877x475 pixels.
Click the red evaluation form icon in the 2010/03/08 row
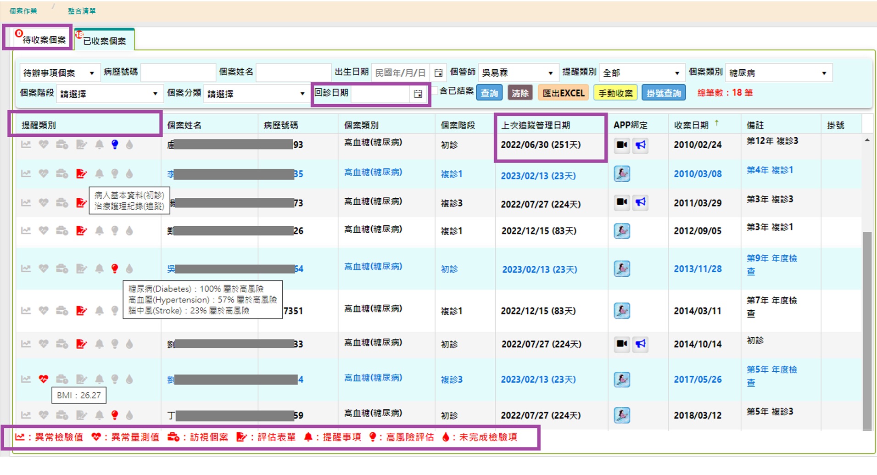81,173
